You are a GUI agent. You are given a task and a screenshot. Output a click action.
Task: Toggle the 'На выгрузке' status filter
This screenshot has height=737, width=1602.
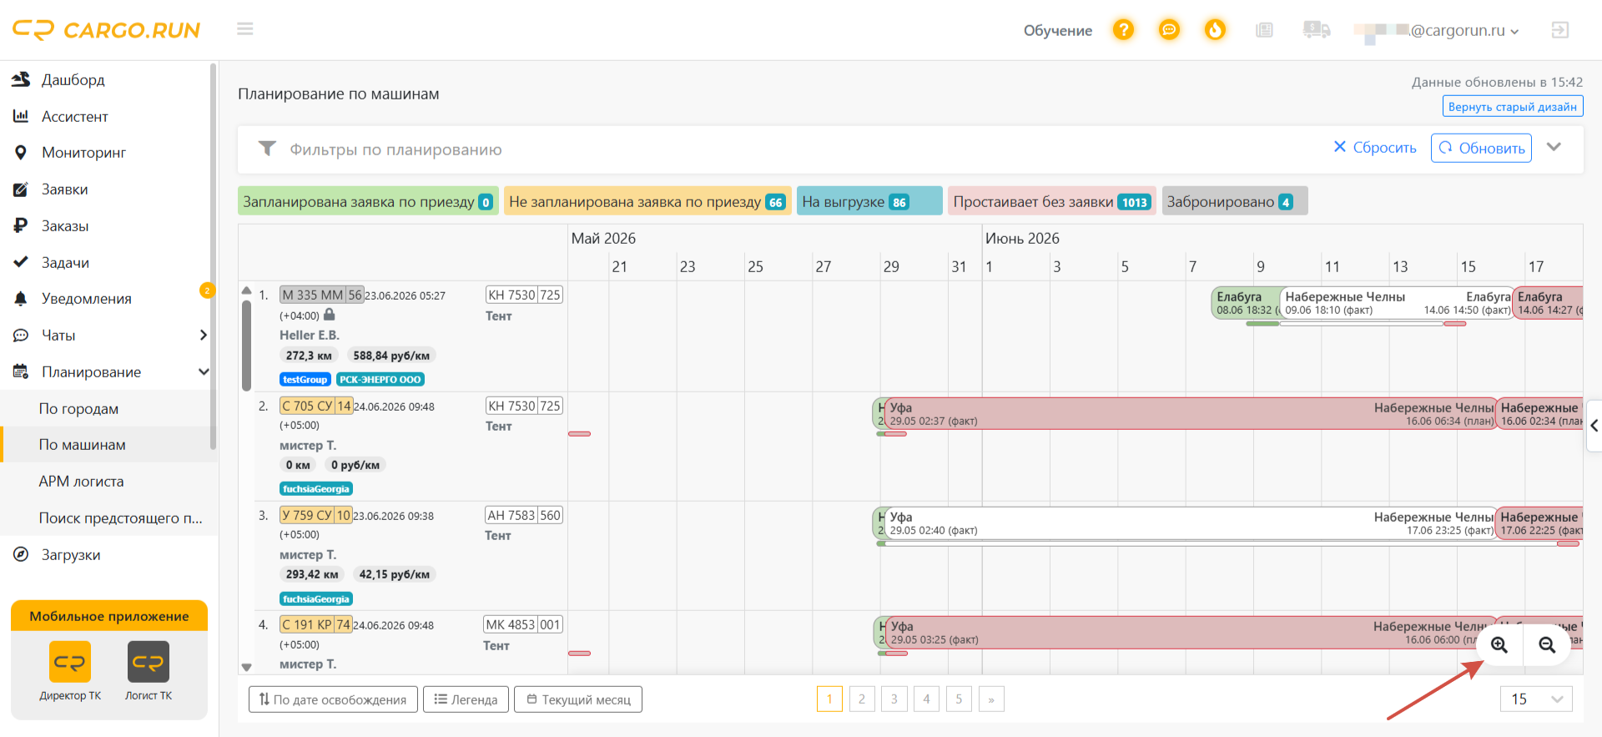pos(869,201)
